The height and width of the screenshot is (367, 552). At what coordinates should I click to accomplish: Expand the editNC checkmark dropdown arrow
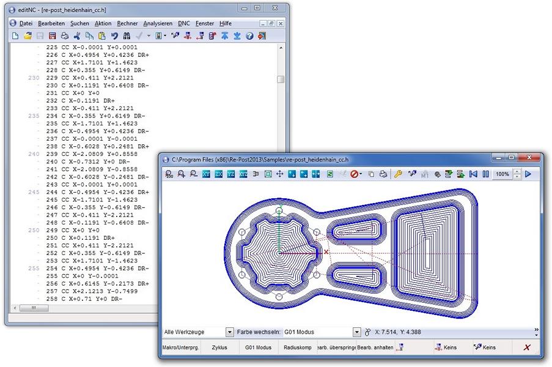pos(149,36)
